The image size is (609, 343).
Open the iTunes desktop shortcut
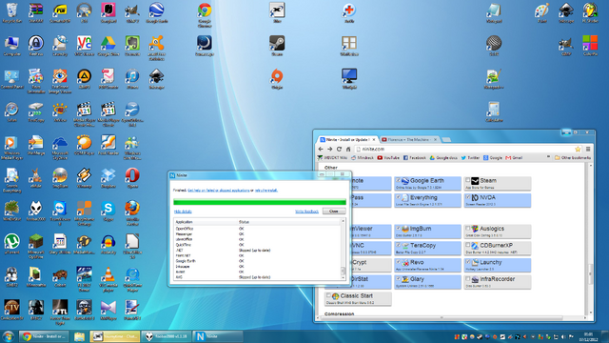coord(132,78)
